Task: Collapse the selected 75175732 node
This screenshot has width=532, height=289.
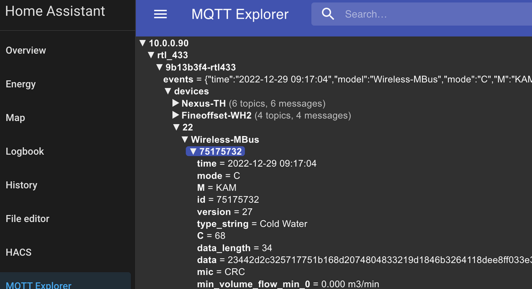Action: point(194,152)
